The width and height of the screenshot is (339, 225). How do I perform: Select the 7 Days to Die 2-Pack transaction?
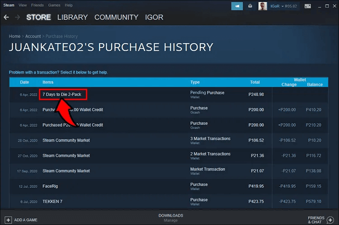[62, 94]
